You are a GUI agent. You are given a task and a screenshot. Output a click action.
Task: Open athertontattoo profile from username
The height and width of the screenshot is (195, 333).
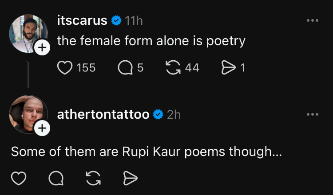point(103,114)
